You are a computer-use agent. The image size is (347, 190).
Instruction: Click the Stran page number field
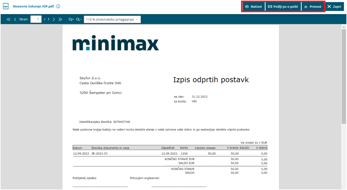(x=36, y=19)
